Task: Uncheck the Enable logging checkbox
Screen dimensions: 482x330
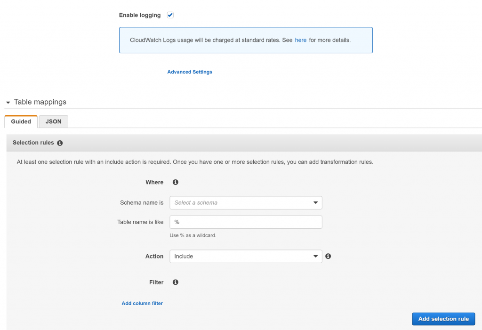Action: pos(170,15)
